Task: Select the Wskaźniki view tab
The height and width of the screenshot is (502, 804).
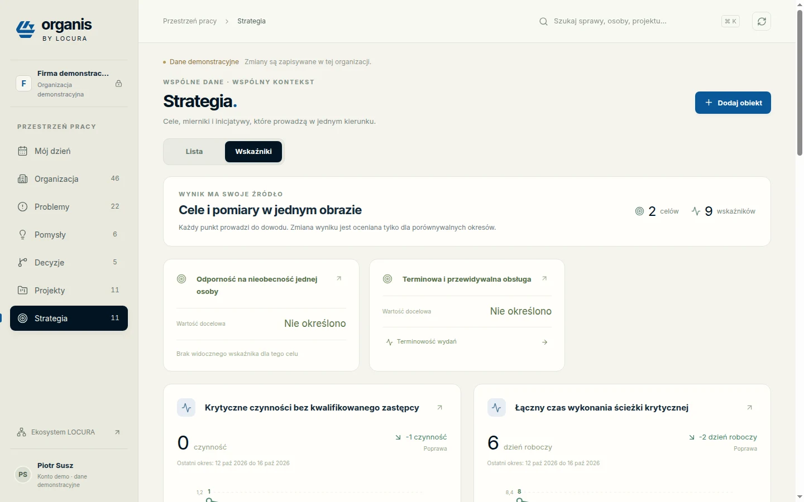Action: (x=253, y=152)
